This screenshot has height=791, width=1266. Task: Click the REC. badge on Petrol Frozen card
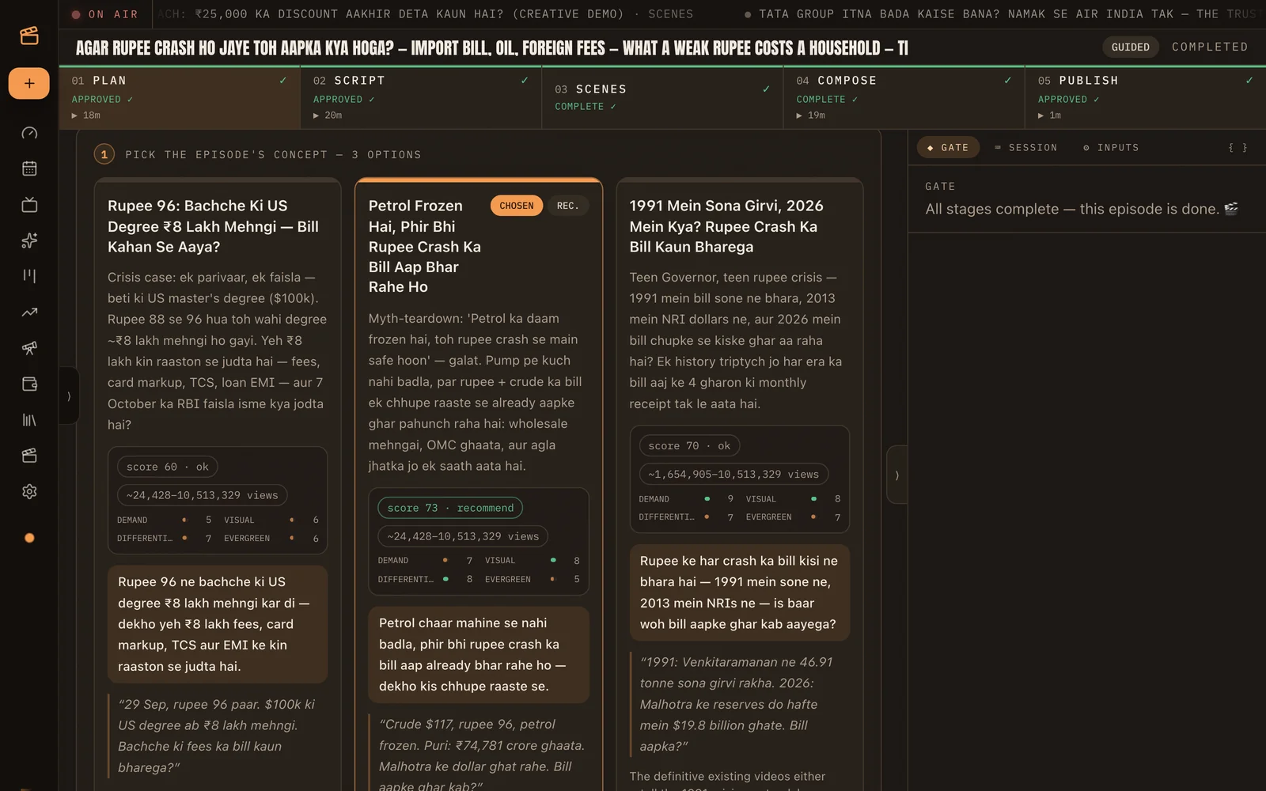point(567,206)
